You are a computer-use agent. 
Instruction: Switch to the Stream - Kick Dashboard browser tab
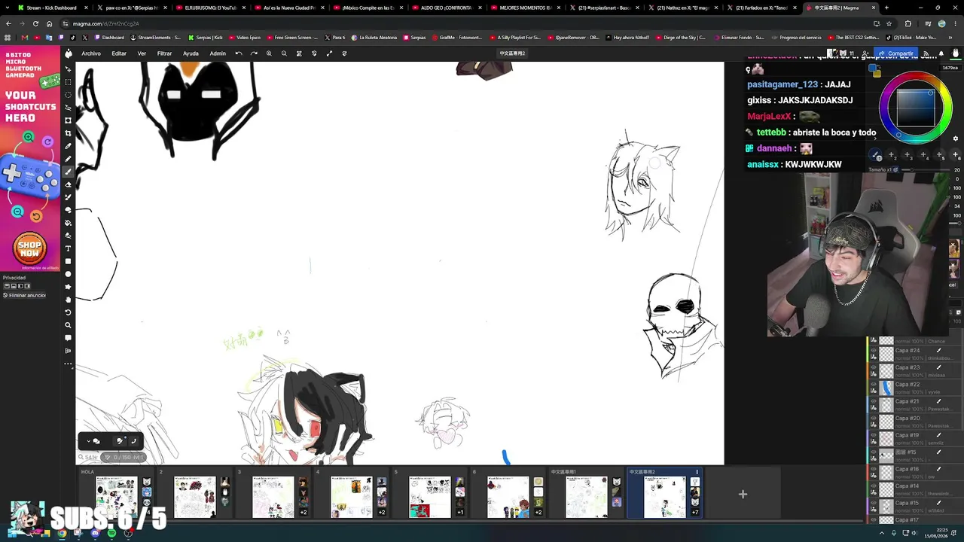[x=51, y=8]
